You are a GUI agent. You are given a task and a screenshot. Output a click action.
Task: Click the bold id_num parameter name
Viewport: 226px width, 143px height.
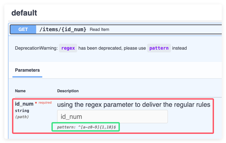[x=24, y=104]
